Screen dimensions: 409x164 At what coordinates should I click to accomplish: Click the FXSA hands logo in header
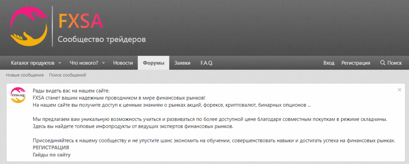(x=29, y=27)
